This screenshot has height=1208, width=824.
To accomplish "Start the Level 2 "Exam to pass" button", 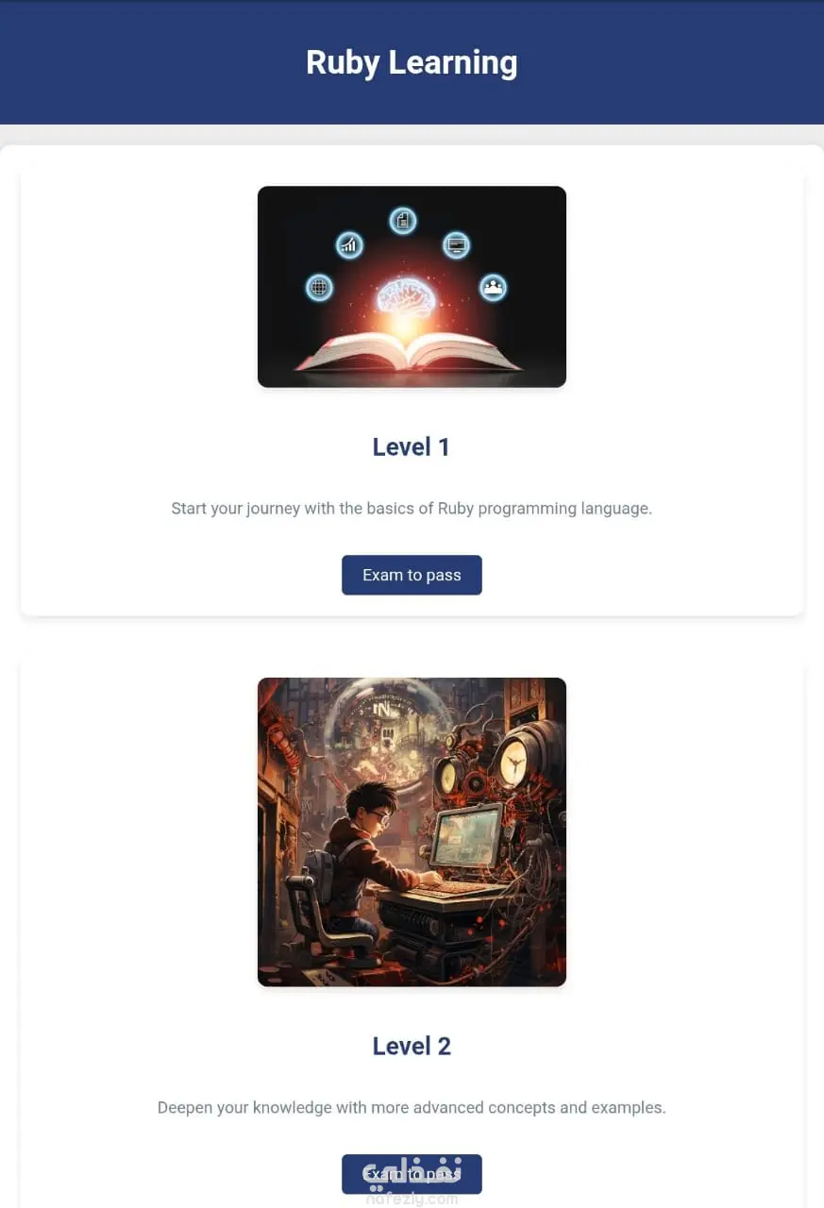I will pos(412,1174).
